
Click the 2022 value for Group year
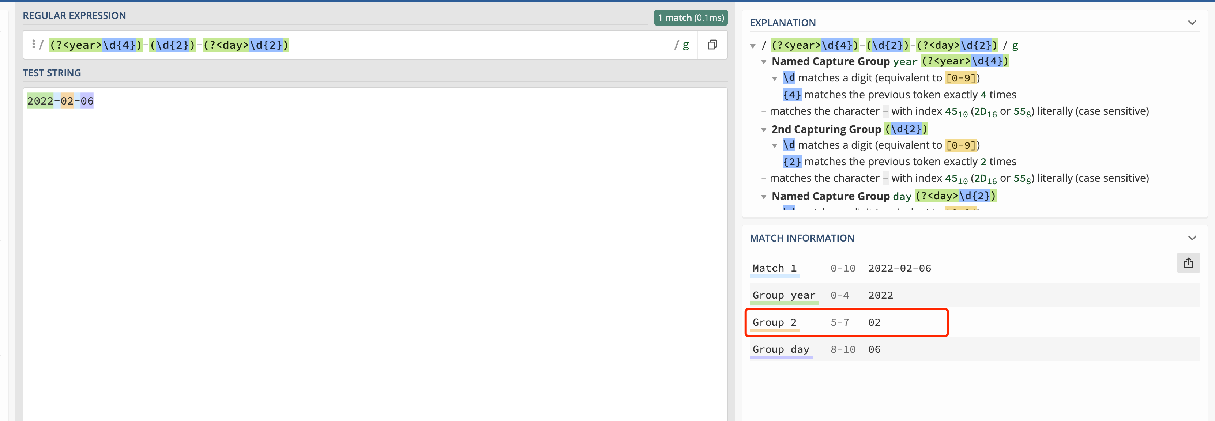click(880, 295)
